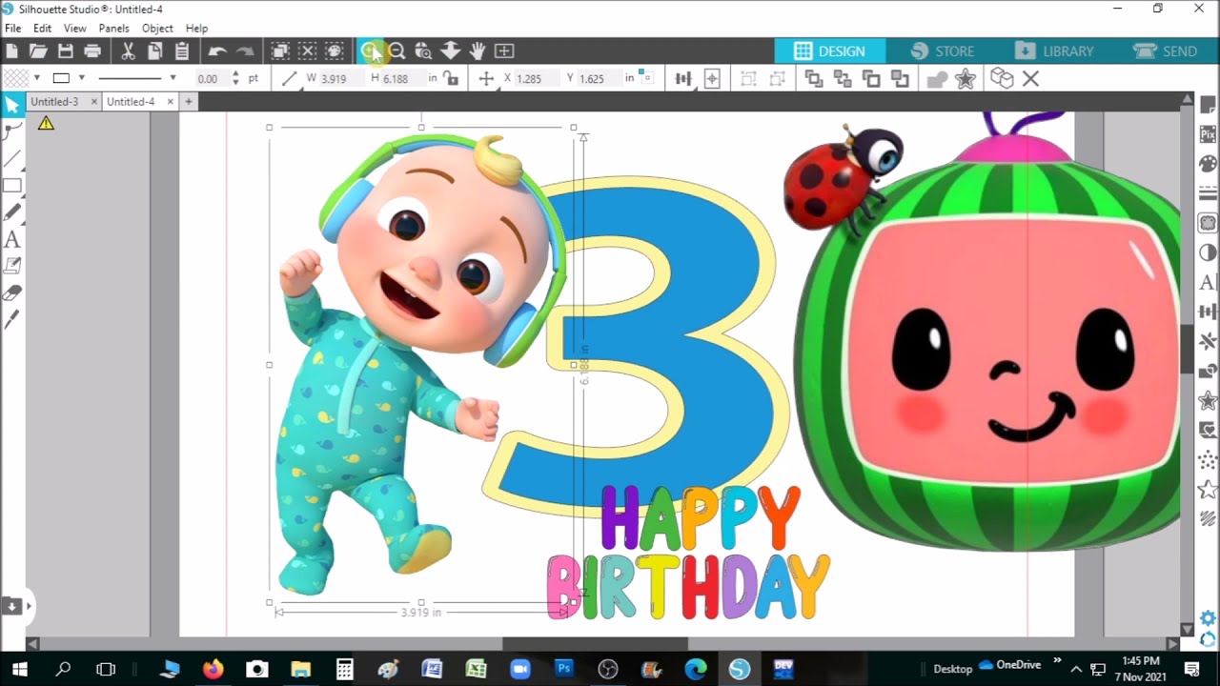Click the Copy icon in the toolbar
The image size is (1220, 686).
click(x=154, y=51)
